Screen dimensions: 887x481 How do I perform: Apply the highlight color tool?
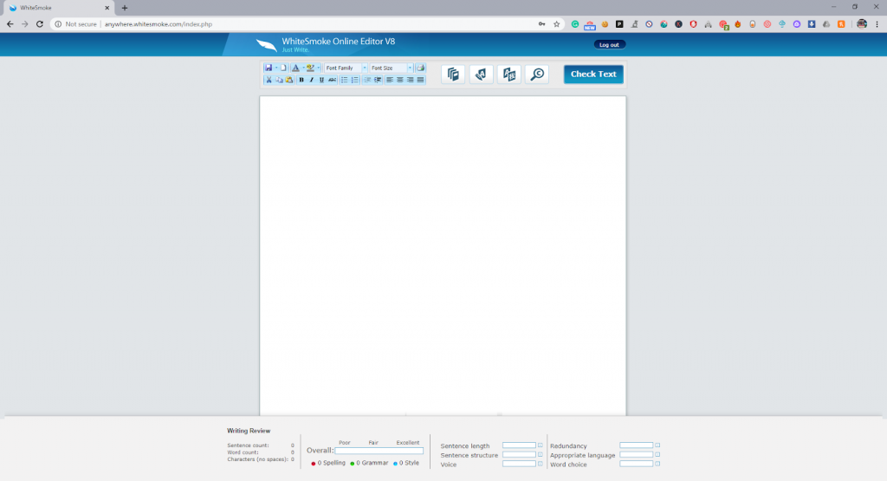tap(310, 68)
